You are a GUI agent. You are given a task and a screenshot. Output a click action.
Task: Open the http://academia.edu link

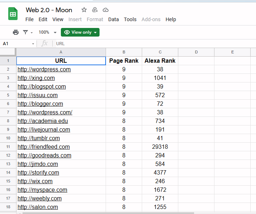point(43,121)
